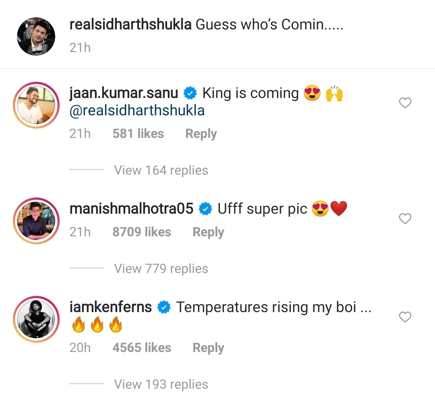Reply to jaan.kumar.sanu's comment

pyautogui.click(x=201, y=134)
